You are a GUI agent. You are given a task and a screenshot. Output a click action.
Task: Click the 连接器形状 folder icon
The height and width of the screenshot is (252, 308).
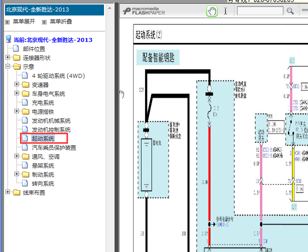coord(16,58)
